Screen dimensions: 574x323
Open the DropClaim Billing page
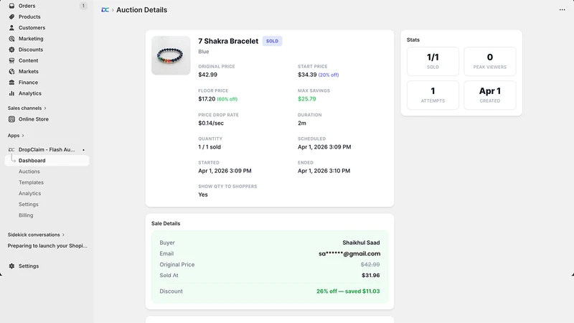click(26, 215)
